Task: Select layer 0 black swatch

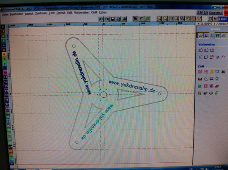Action: [3, 27]
